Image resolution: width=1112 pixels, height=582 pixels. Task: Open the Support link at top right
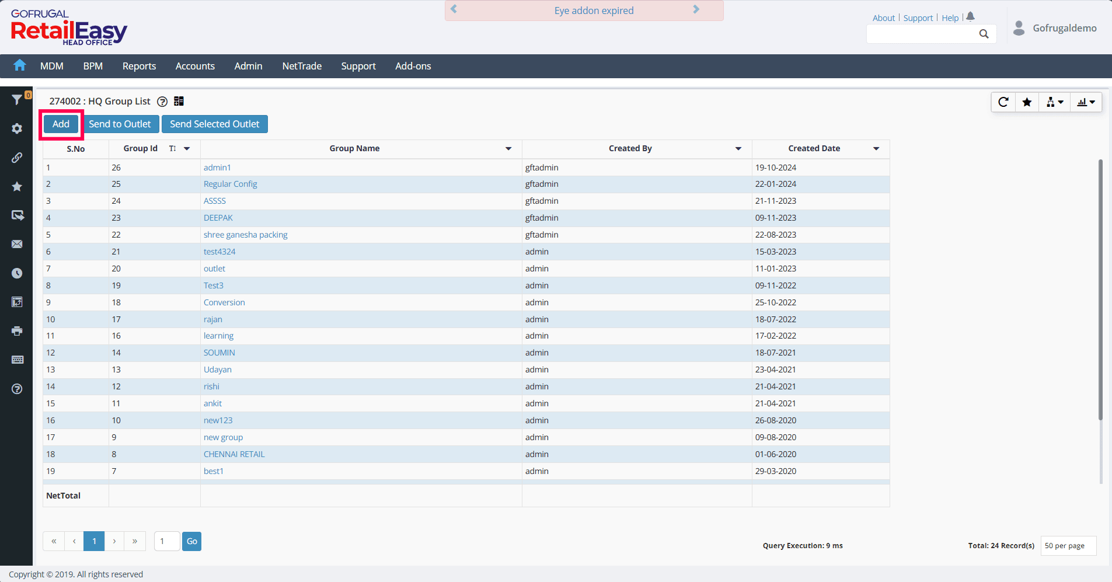point(918,18)
